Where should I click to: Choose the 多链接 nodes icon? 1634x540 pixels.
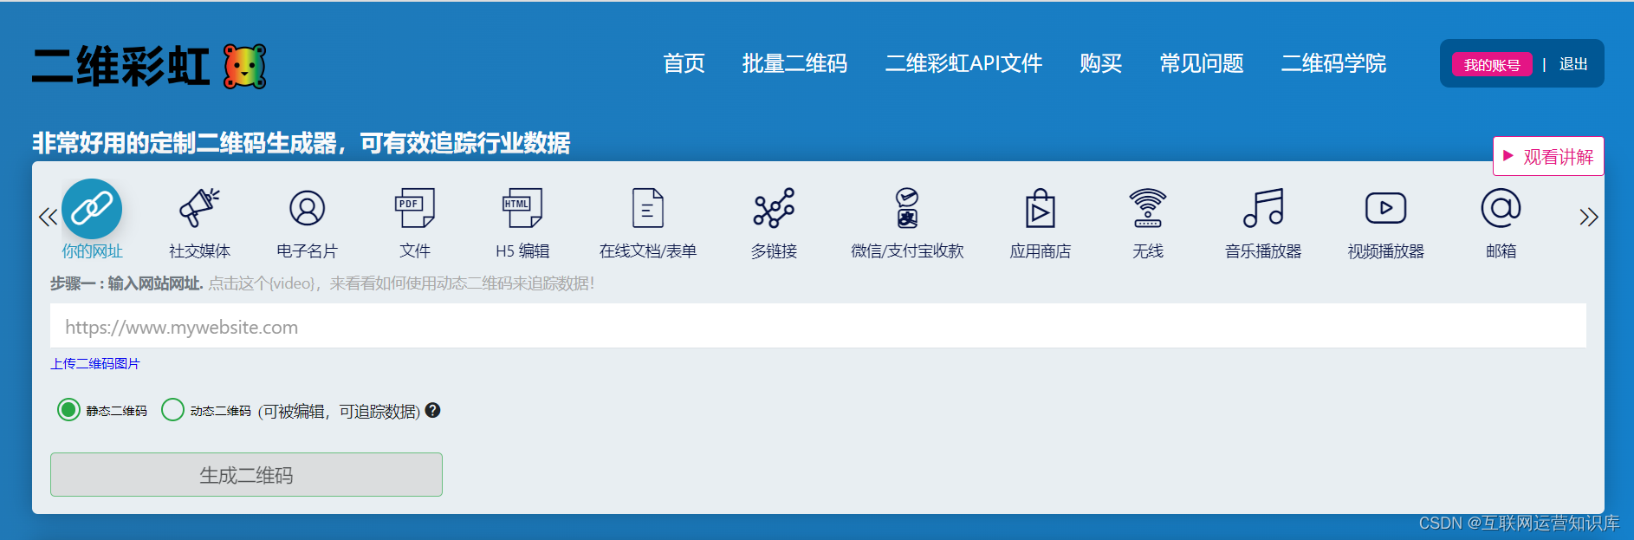pyautogui.click(x=774, y=208)
